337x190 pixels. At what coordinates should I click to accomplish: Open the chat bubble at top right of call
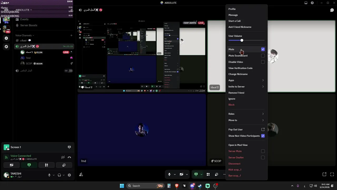(x=332, y=10)
